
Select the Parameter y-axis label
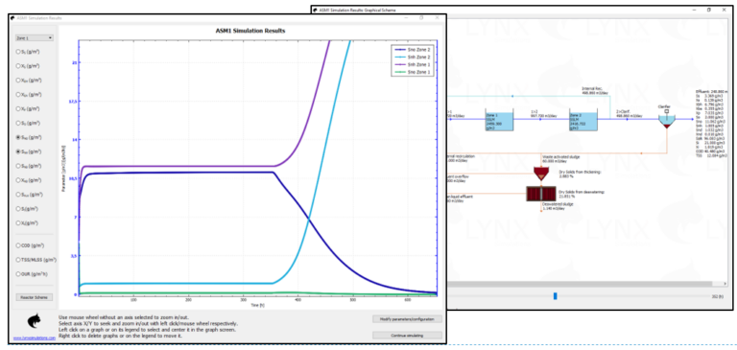tap(63, 169)
